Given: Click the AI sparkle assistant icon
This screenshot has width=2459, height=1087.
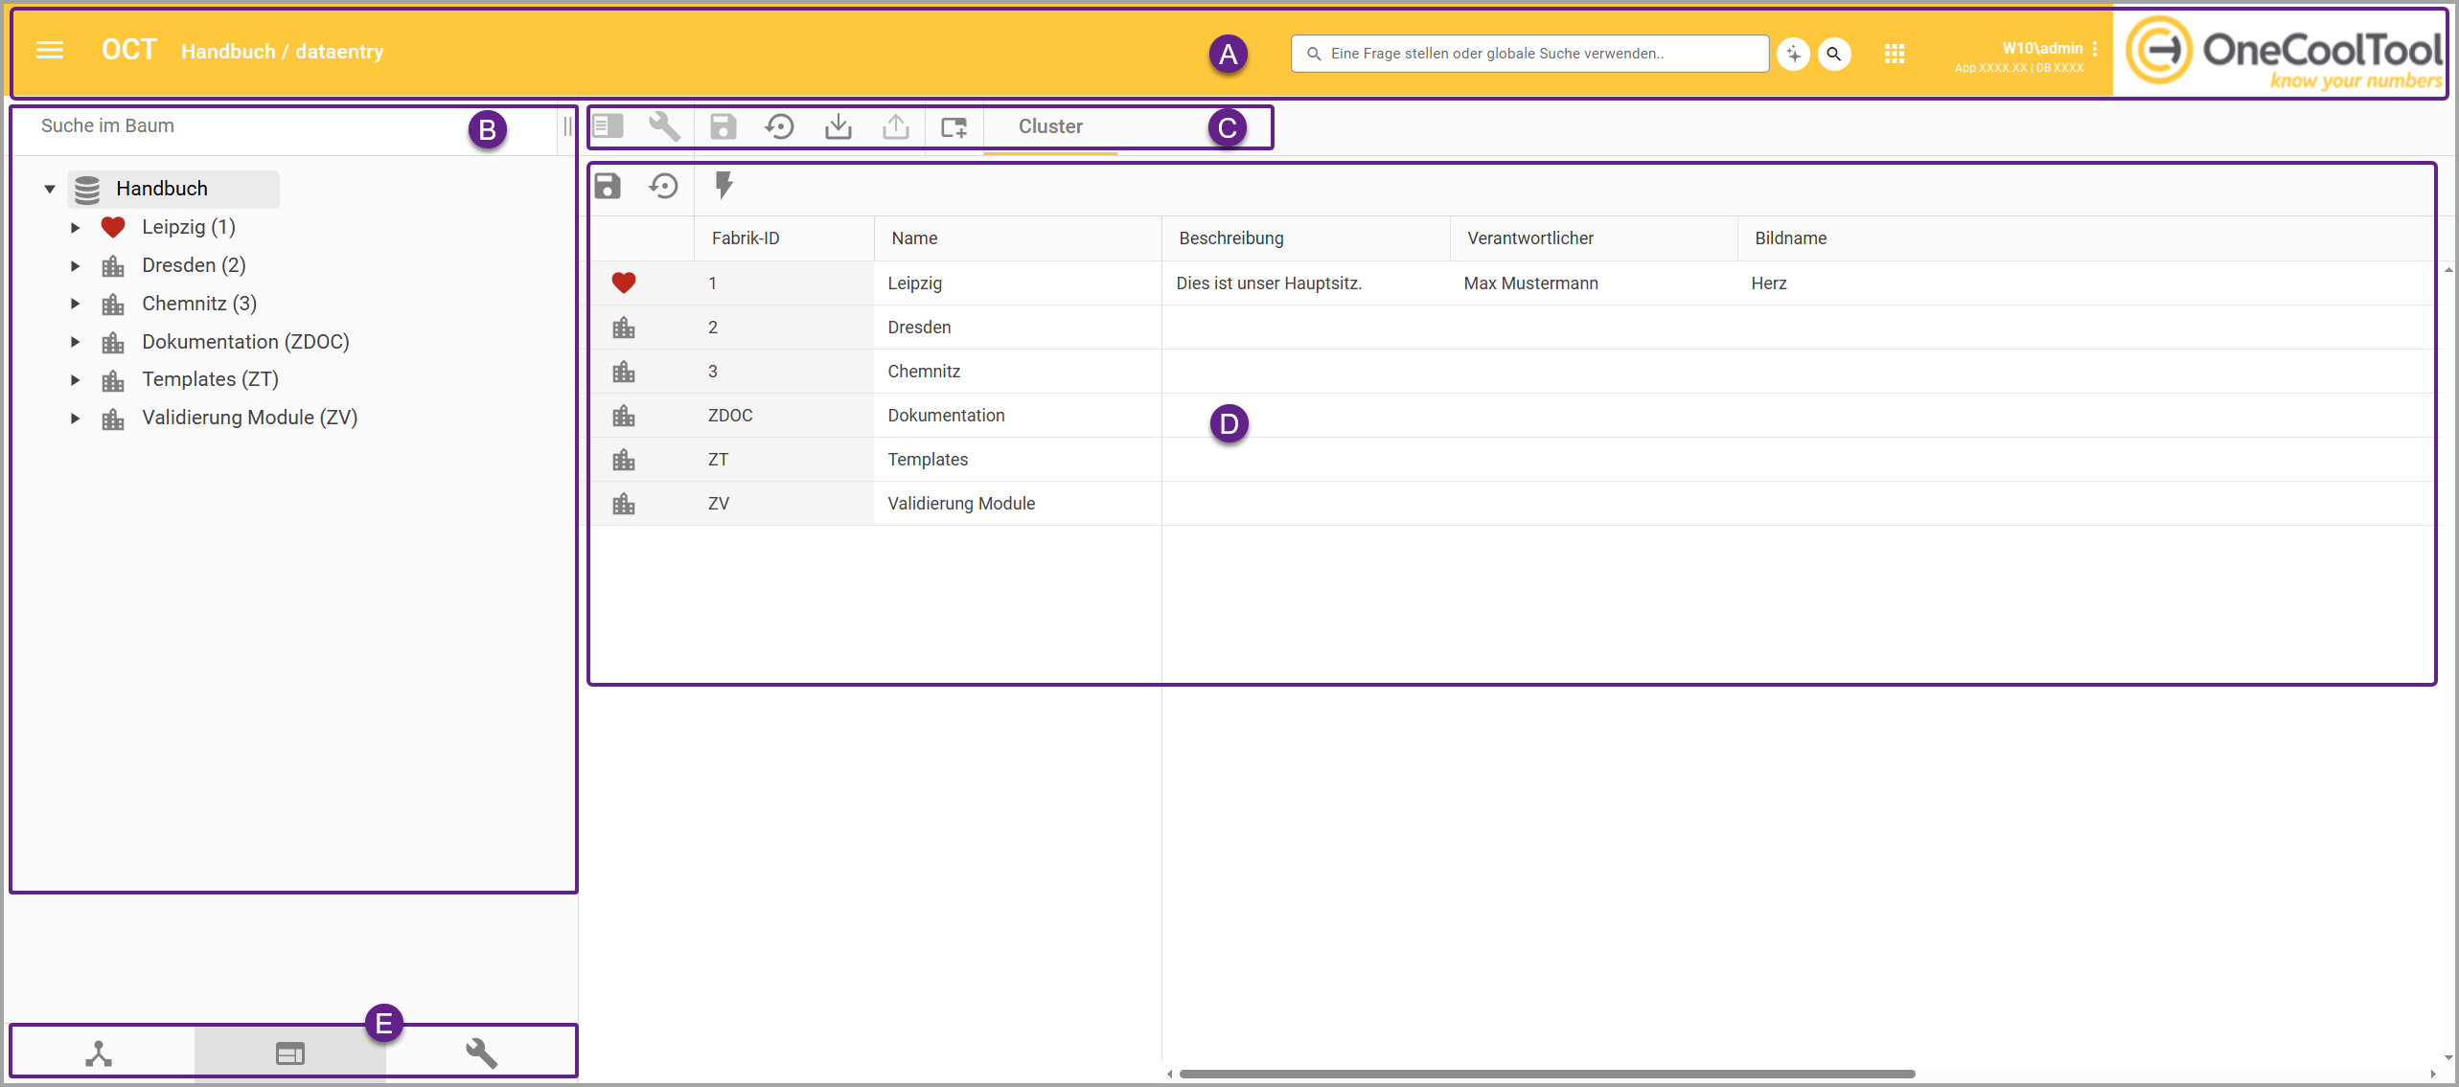Looking at the screenshot, I should pyautogui.click(x=1793, y=54).
